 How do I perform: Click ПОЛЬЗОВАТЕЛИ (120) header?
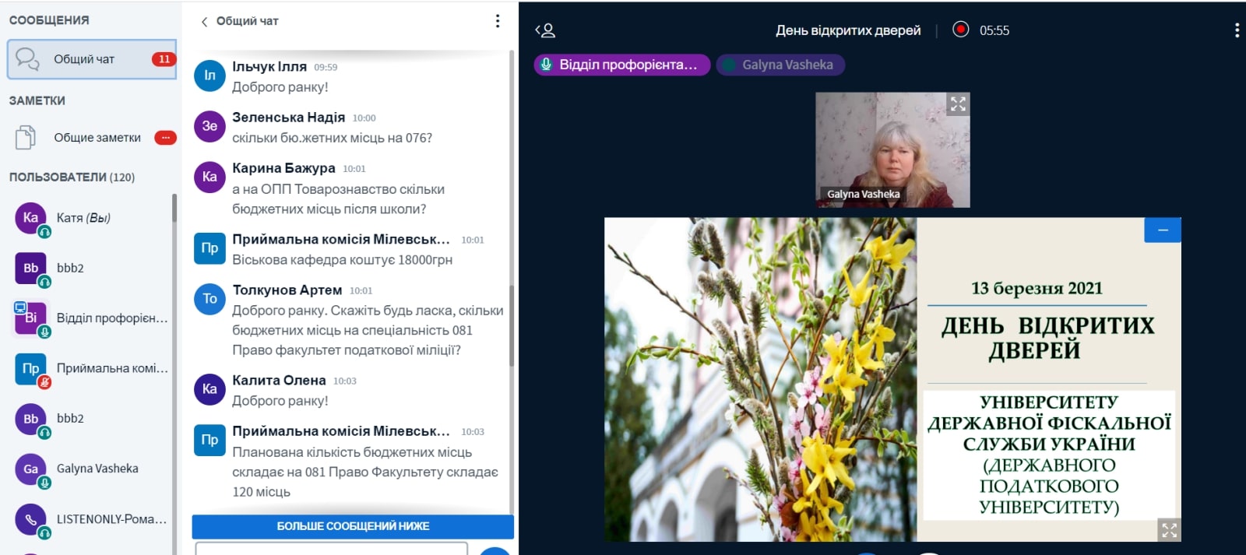coord(72,177)
